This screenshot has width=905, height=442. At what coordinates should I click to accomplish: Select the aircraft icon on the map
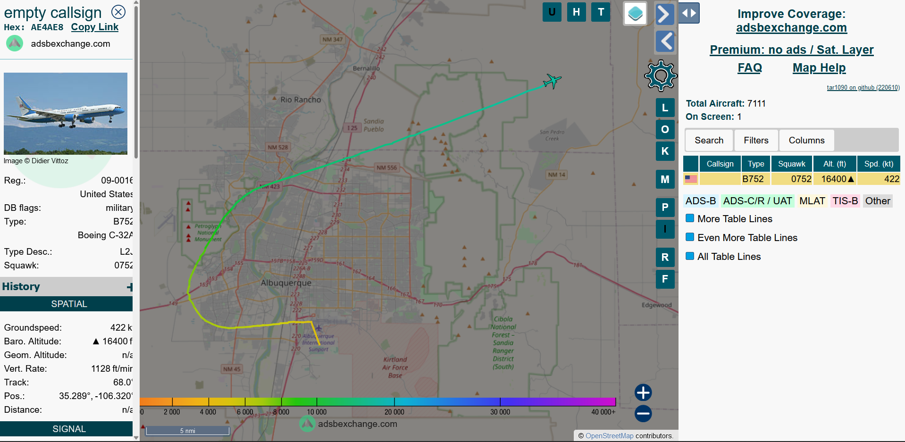coord(552,81)
